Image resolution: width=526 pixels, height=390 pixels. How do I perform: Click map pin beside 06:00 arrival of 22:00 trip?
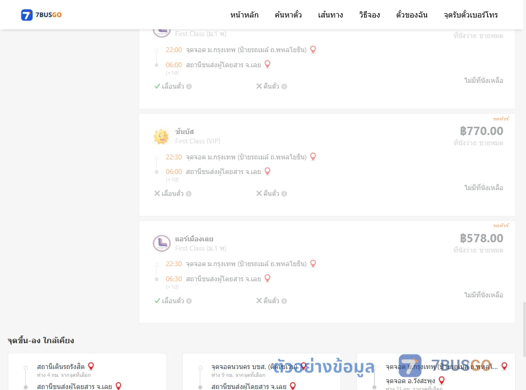pos(267,64)
